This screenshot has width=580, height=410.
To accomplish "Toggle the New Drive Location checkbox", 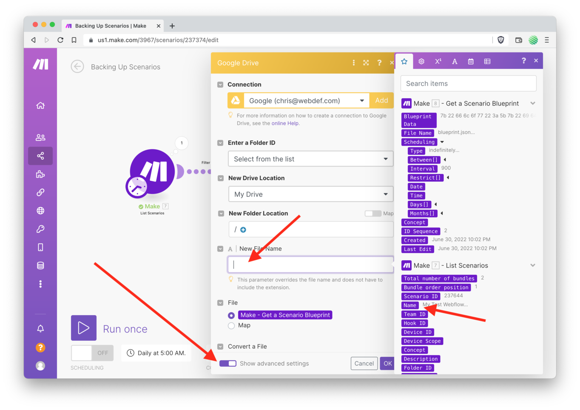I will [x=221, y=178].
